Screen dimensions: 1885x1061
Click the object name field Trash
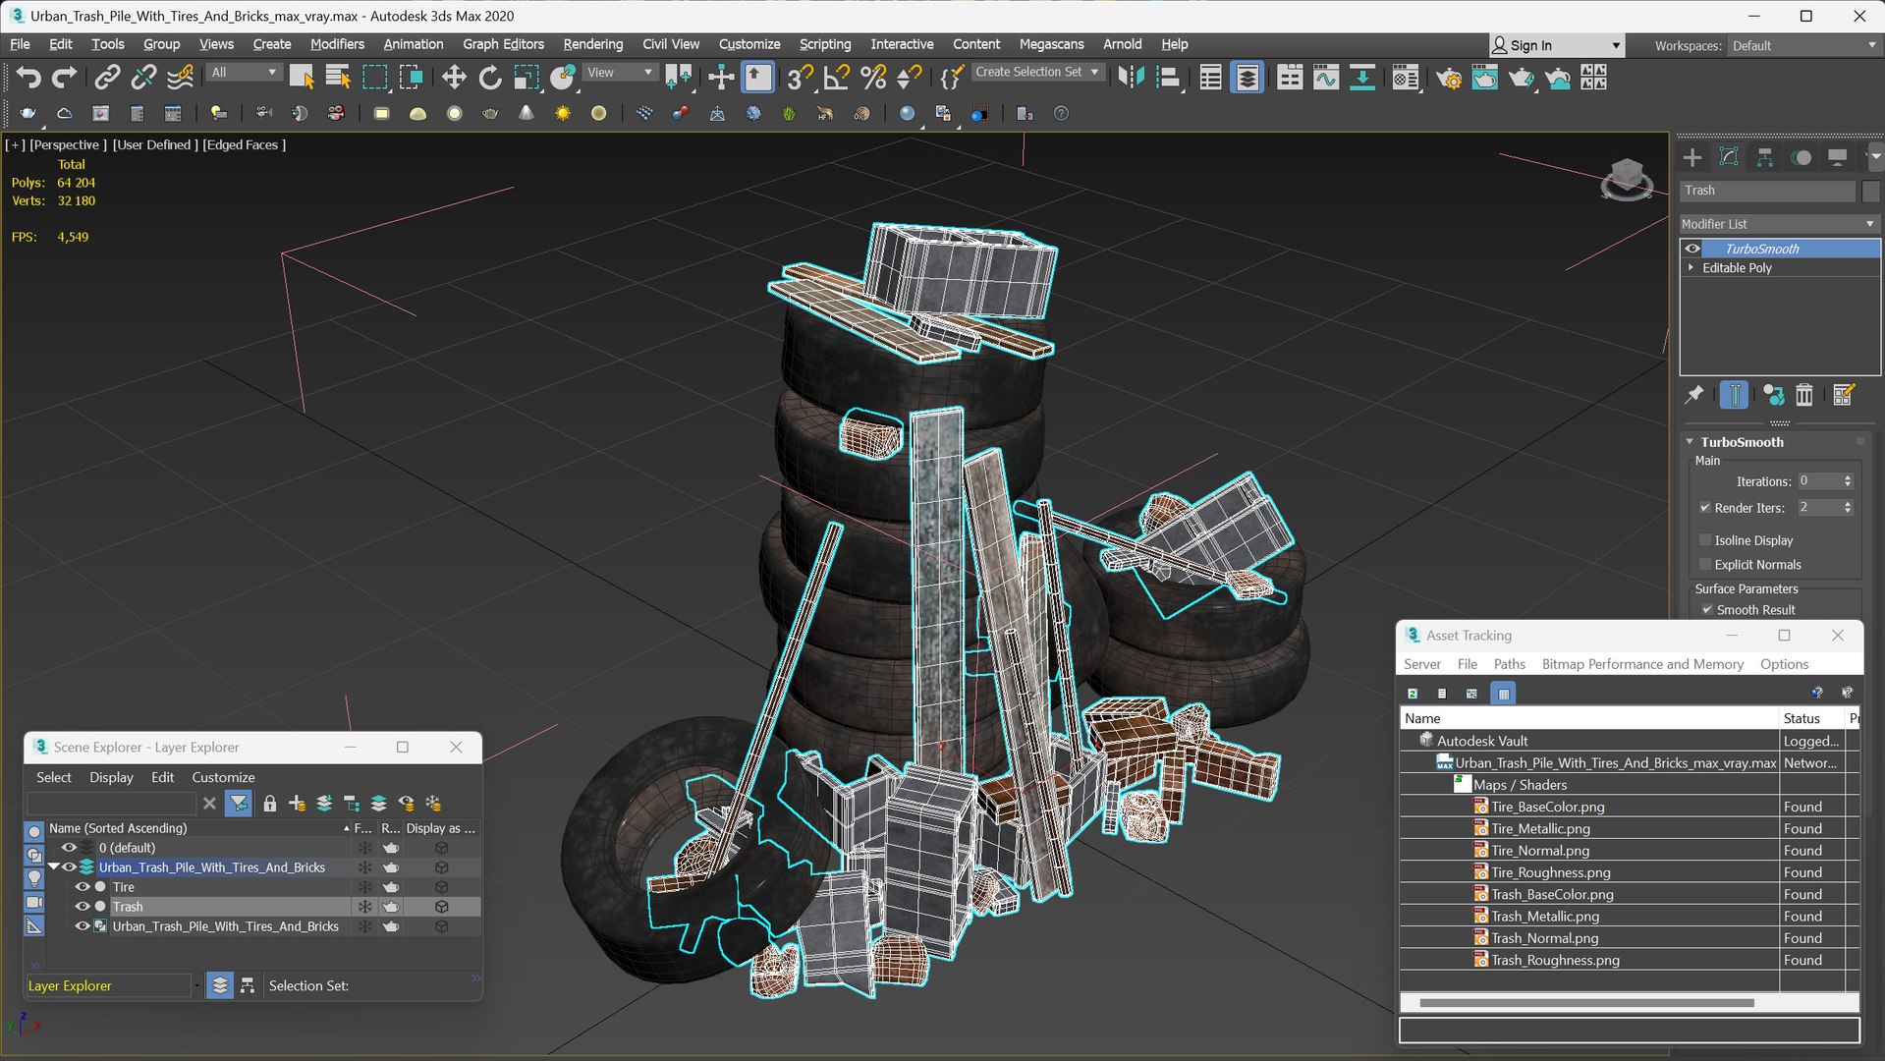(1766, 191)
